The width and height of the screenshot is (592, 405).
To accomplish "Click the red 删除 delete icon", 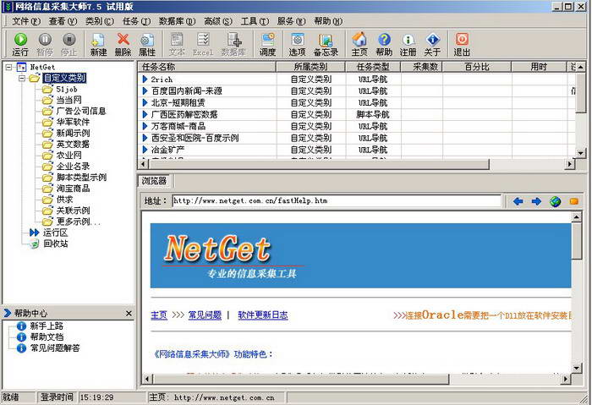I will (123, 44).
